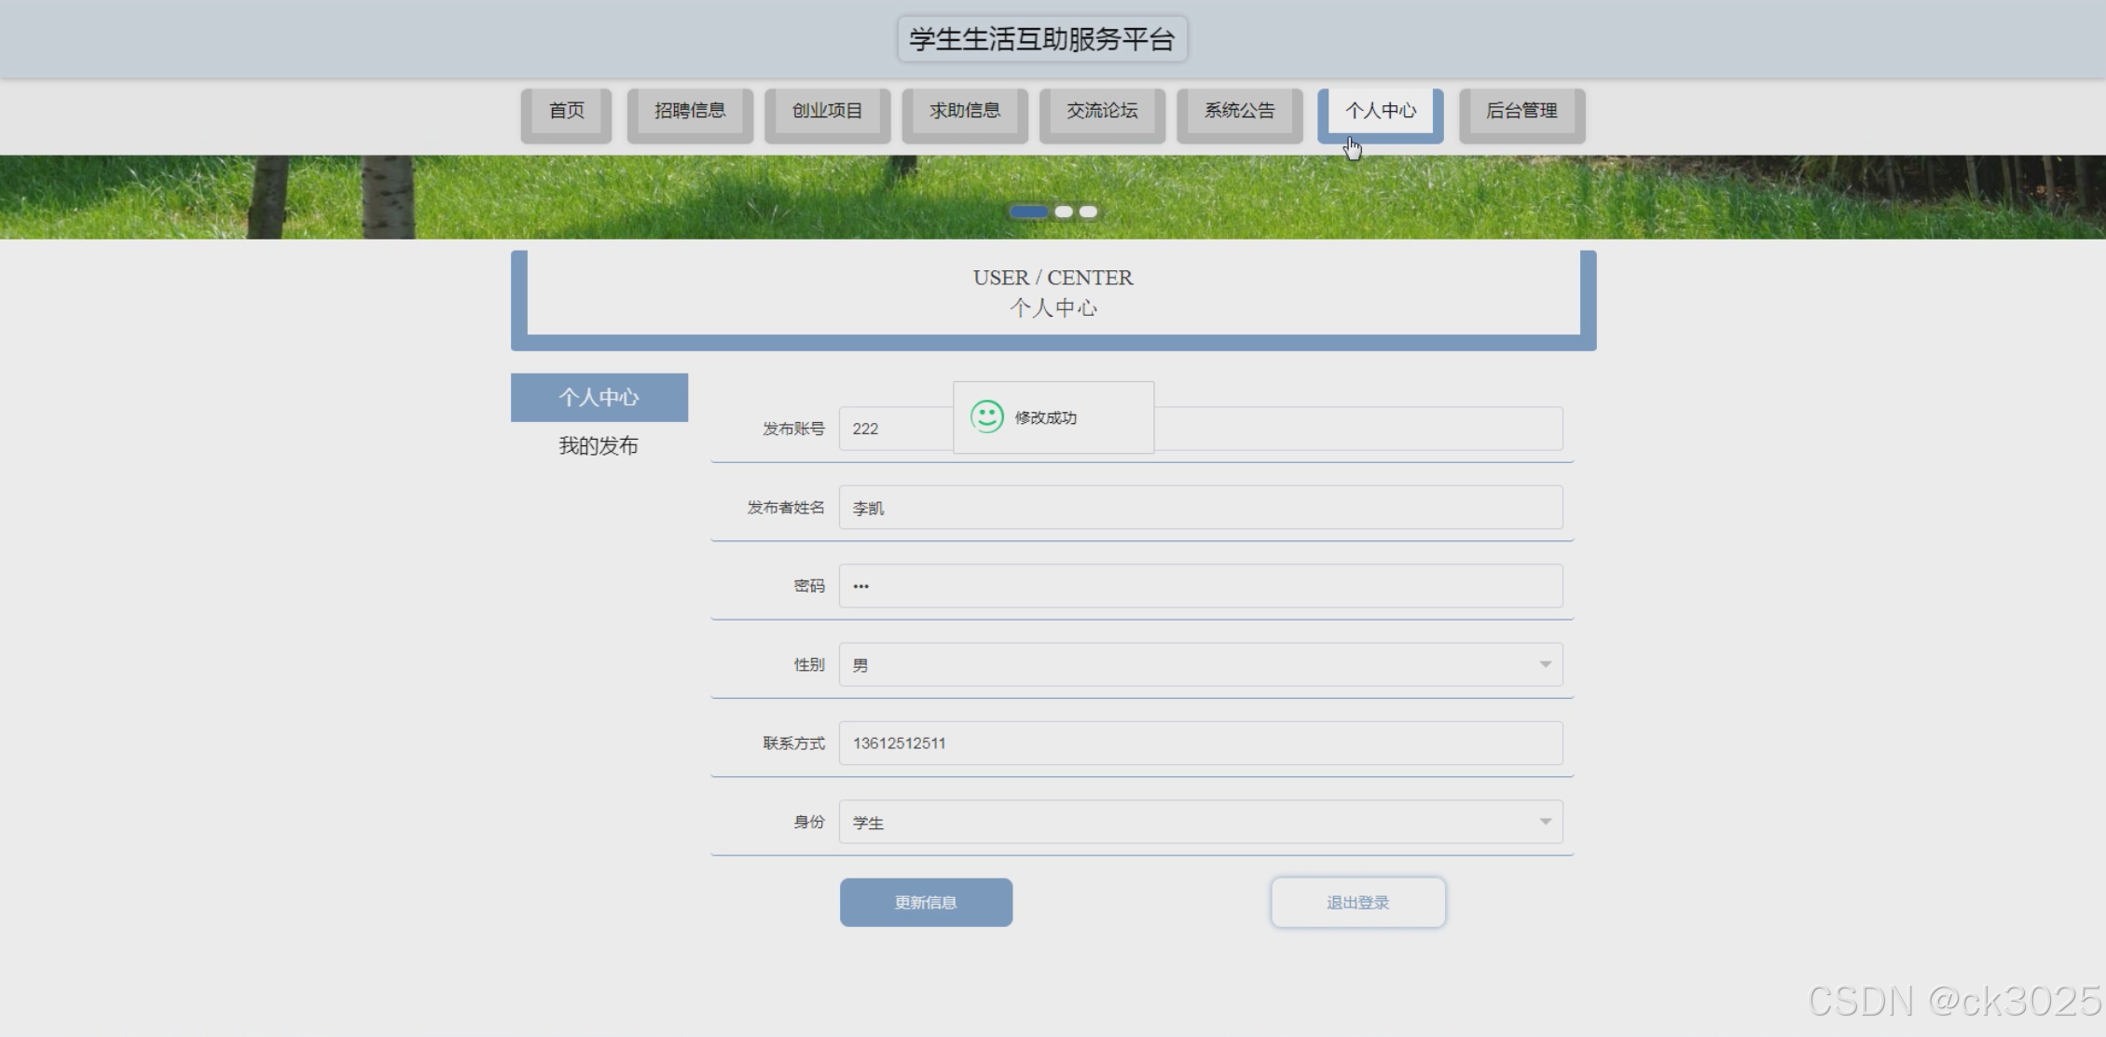Click the 更新信息 update button
2106x1037 pixels.
[x=926, y=902]
